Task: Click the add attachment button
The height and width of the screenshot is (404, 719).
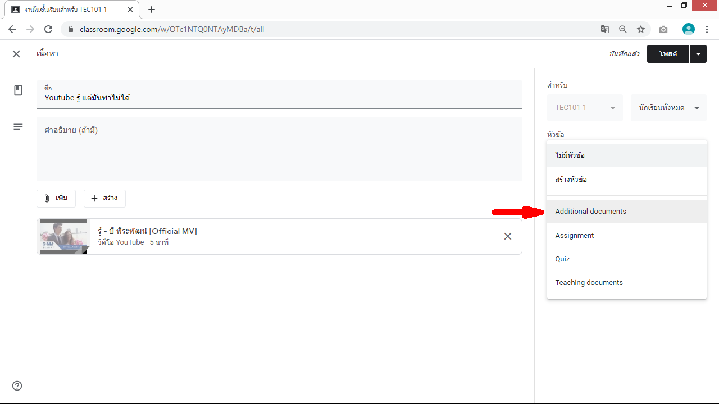Action: point(56,199)
